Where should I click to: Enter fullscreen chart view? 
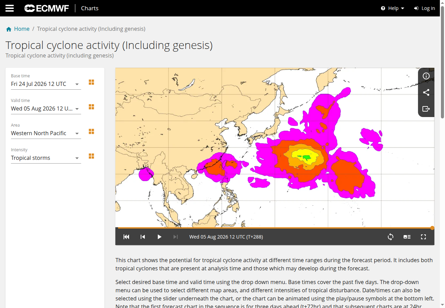[x=423, y=237]
